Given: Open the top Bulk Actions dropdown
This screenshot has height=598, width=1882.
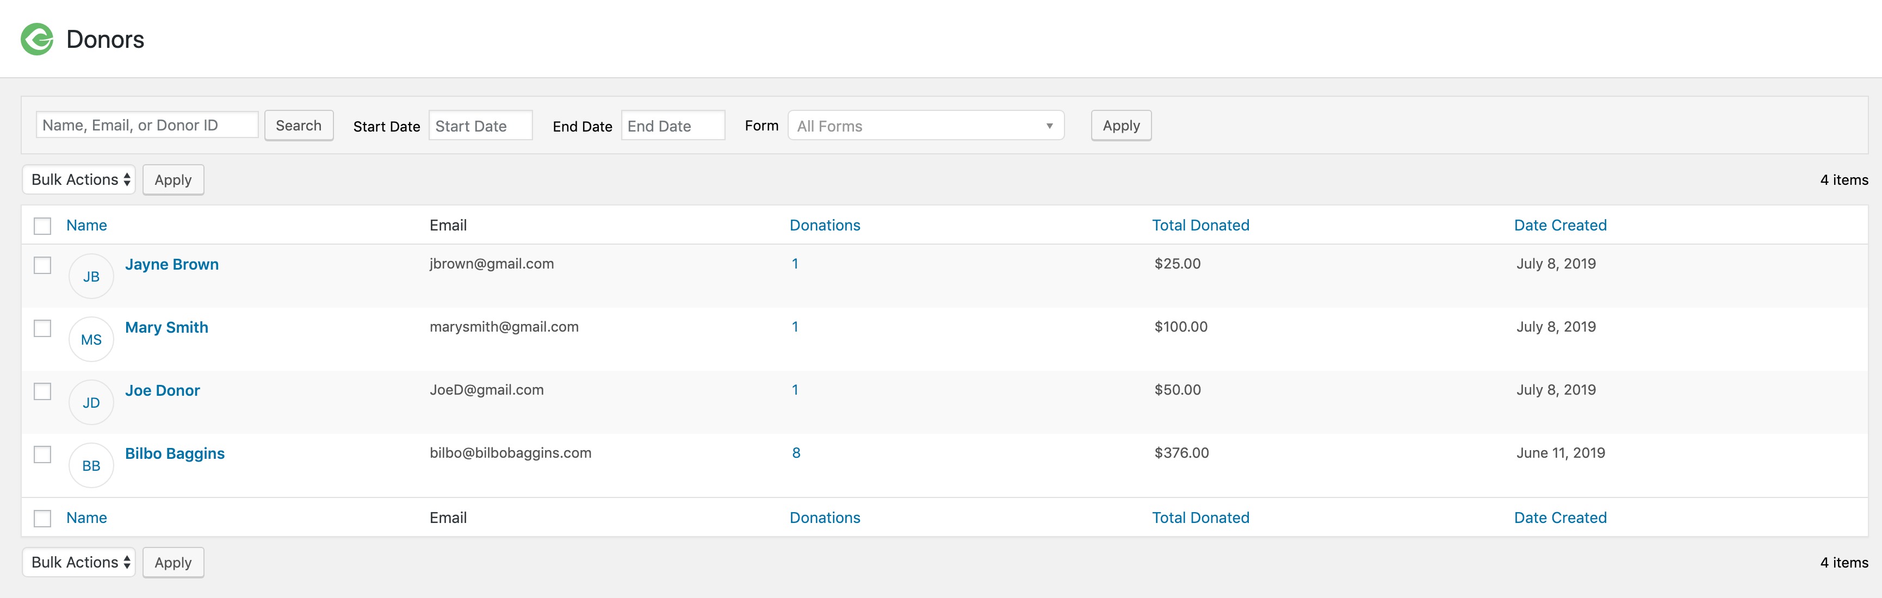Looking at the screenshot, I should coord(79,179).
